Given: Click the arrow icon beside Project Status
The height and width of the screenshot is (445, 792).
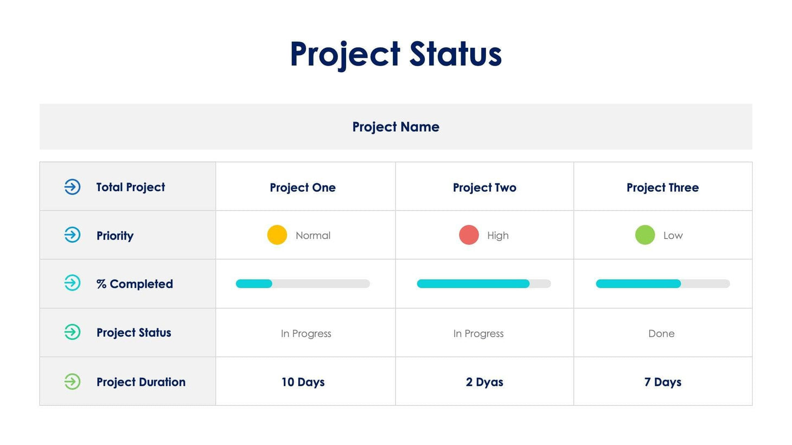Looking at the screenshot, I should tap(72, 332).
